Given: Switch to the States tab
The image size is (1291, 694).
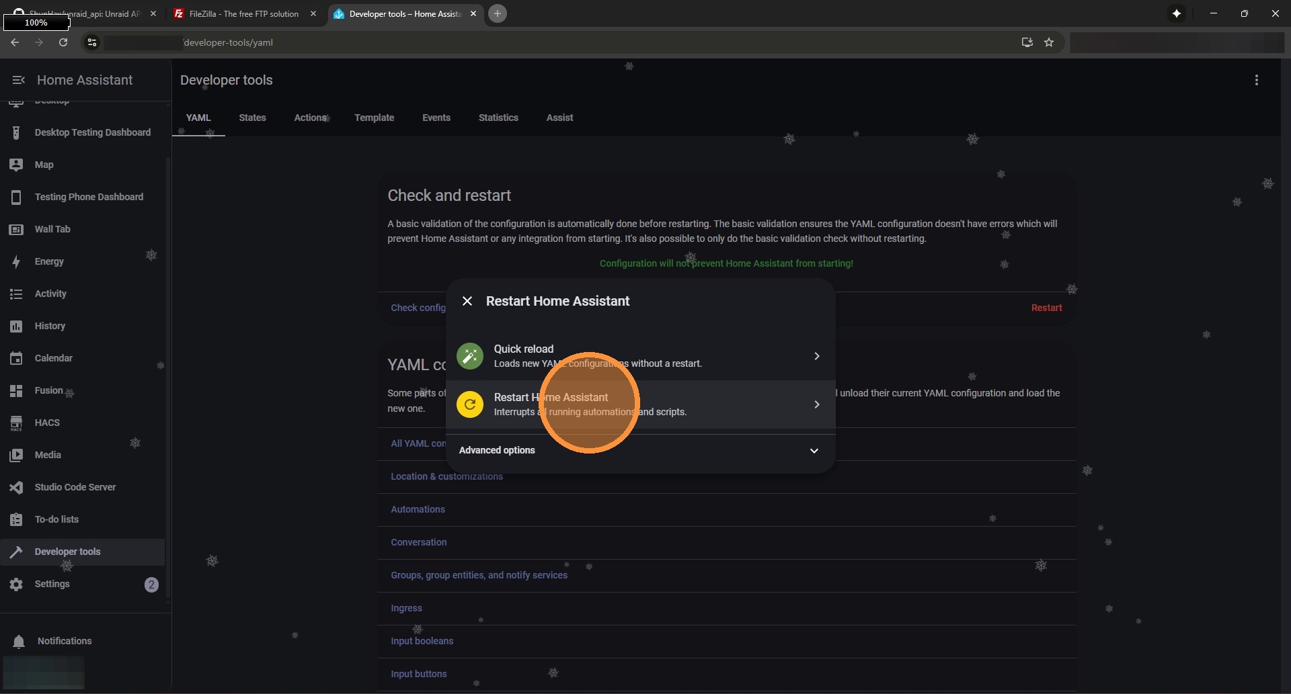Looking at the screenshot, I should pos(253,118).
